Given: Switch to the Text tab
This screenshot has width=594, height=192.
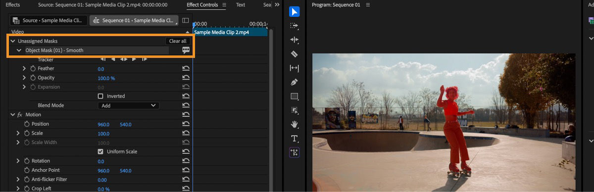Looking at the screenshot, I should 241,5.
